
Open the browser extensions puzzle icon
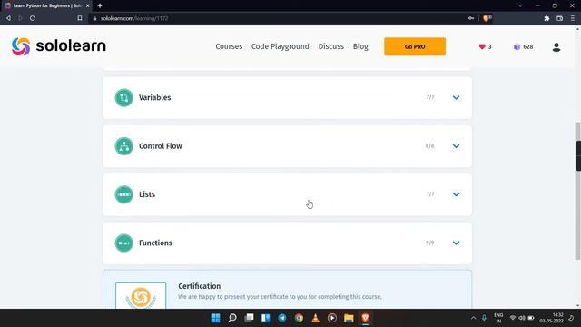pyautogui.click(x=547, y=18)
